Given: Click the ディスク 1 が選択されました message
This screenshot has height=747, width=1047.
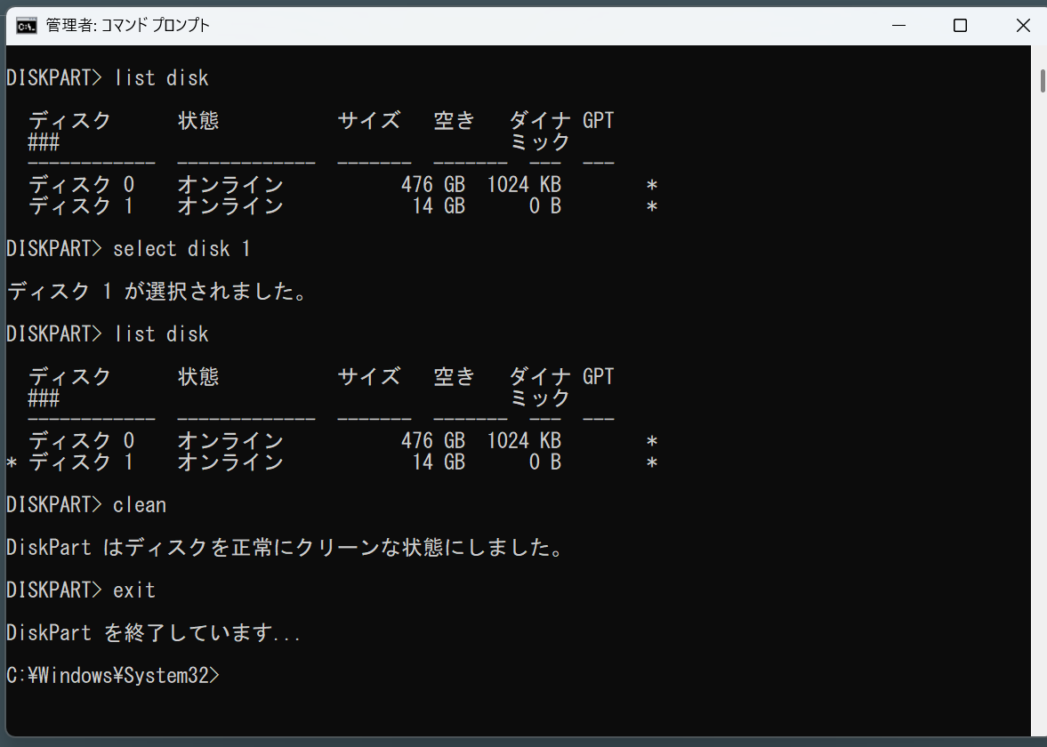Looking at the screenshot, I should point(157,292).
